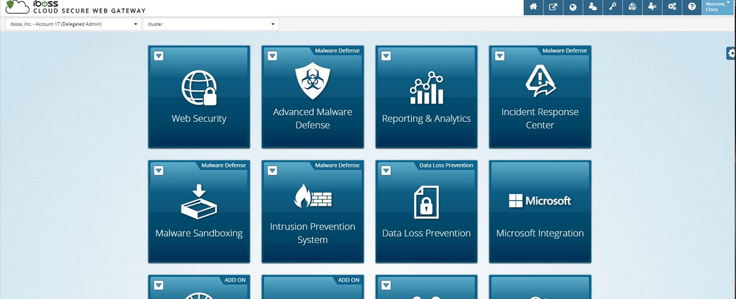The image size is (736, 299).
Task: Go to the Home icon in the toolbar
Action: point(533,7)
